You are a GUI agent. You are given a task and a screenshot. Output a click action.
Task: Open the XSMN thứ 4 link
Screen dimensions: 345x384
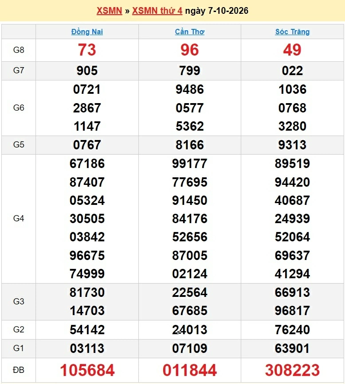(157, 11)
